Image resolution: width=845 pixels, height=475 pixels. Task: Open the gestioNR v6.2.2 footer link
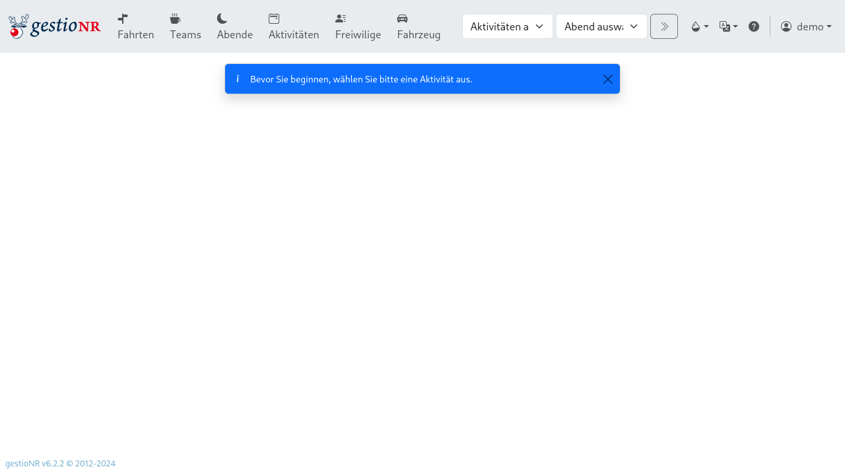point(59,463)
